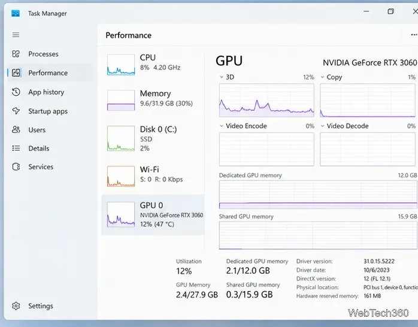This screenshot has width=418, height=327.
Task: Click the '0.3/15.9 GB' shared memory value
Action: point(249,295)
